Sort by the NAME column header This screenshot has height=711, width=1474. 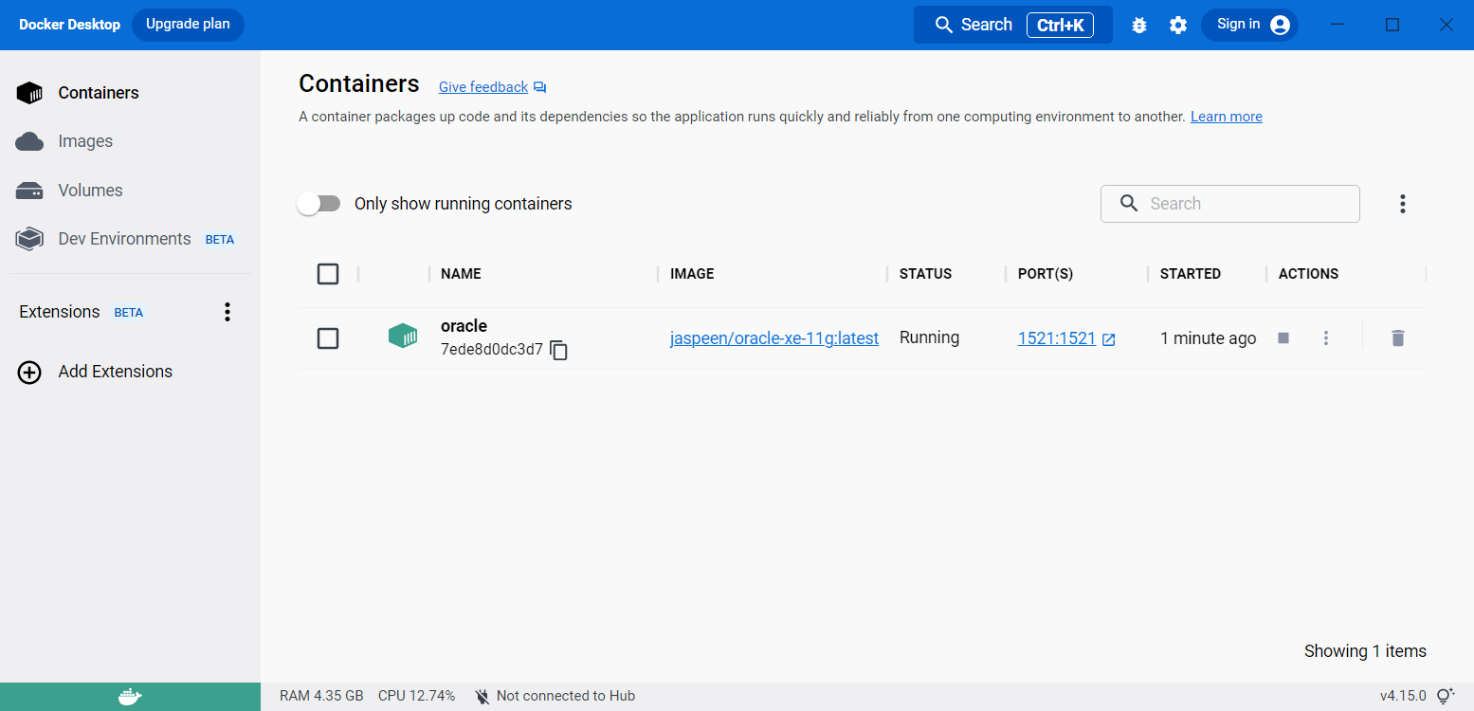click(461, 274)
